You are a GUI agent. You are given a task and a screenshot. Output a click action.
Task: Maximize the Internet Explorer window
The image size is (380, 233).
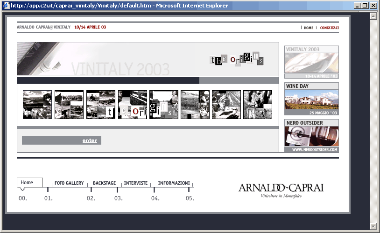point(365,5)
